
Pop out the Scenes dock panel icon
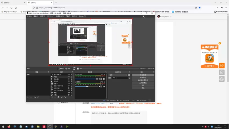point(48,72)
